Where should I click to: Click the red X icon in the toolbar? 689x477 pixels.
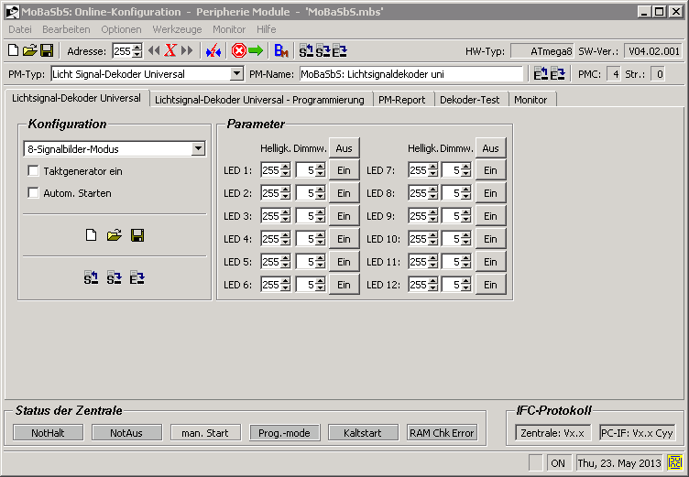(x=170, y=51)
